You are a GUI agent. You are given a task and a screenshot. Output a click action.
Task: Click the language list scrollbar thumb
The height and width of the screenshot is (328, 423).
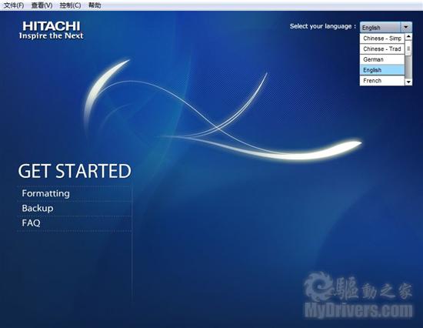[x=408, y=49]
